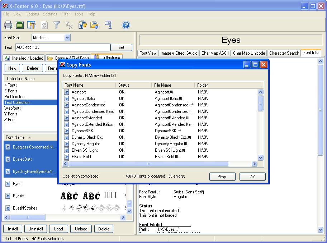Click the font icon beside EyelecBats
Viewport: 327px width, 243px height.
click(8, 159)
